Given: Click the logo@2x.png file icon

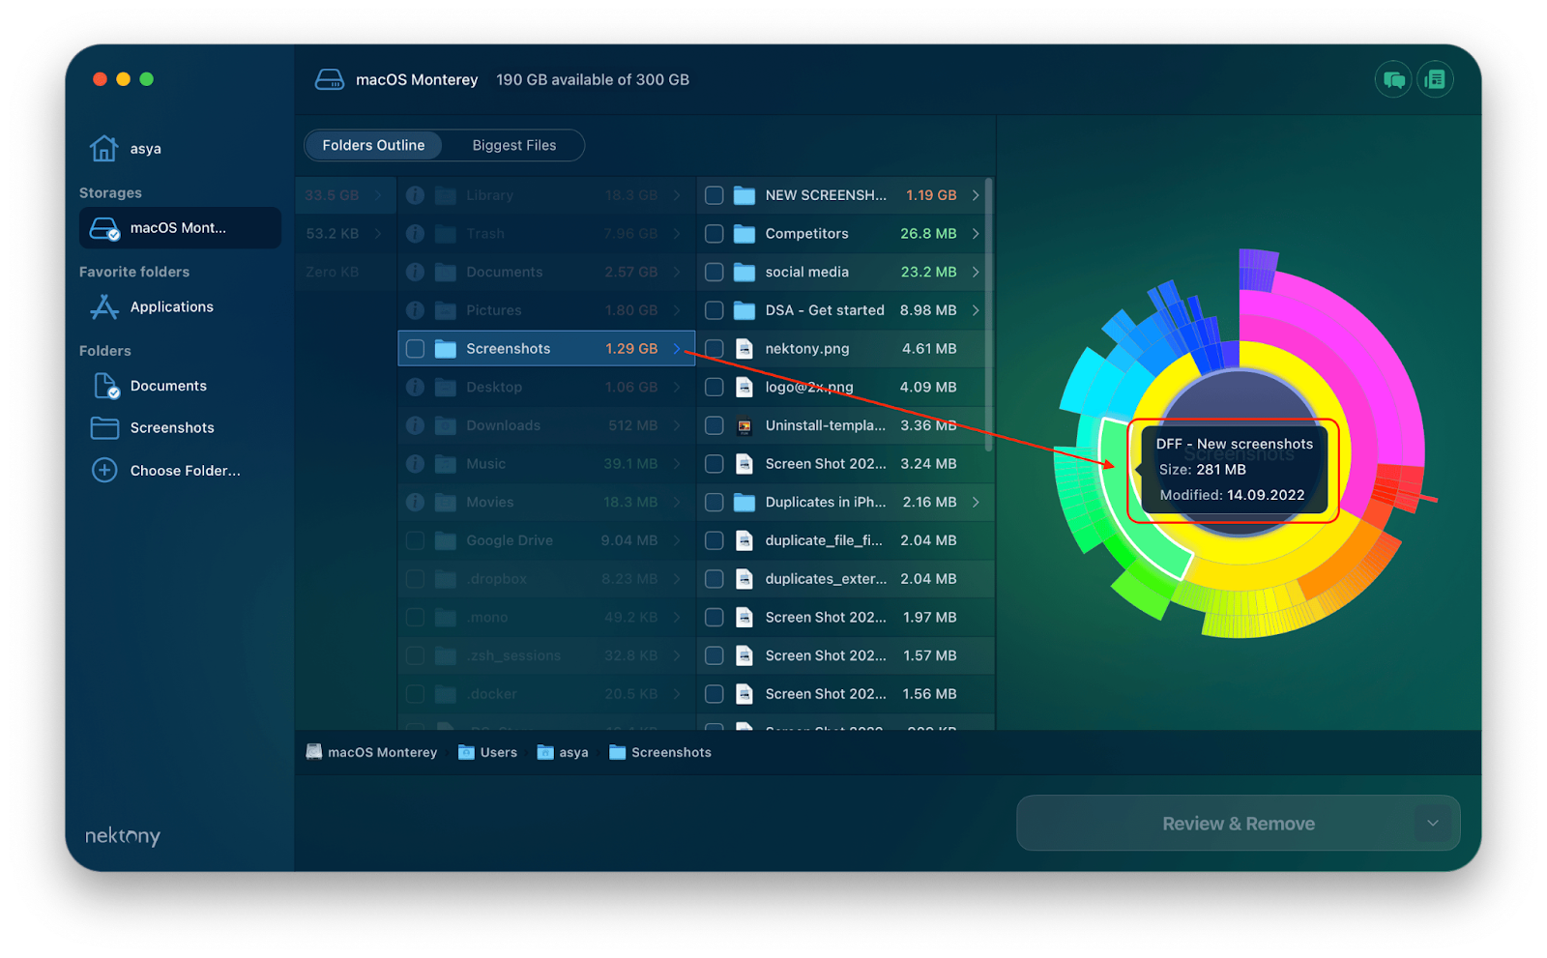Looking at the screenshot, I should [x=744, y=387].
